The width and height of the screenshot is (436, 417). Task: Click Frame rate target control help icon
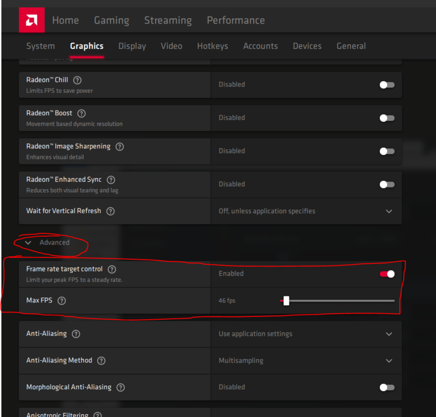coord(112,269)
